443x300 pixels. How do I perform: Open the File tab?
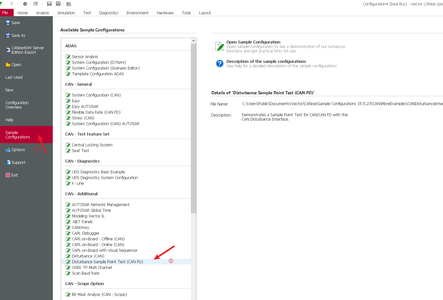click(7, 13)
